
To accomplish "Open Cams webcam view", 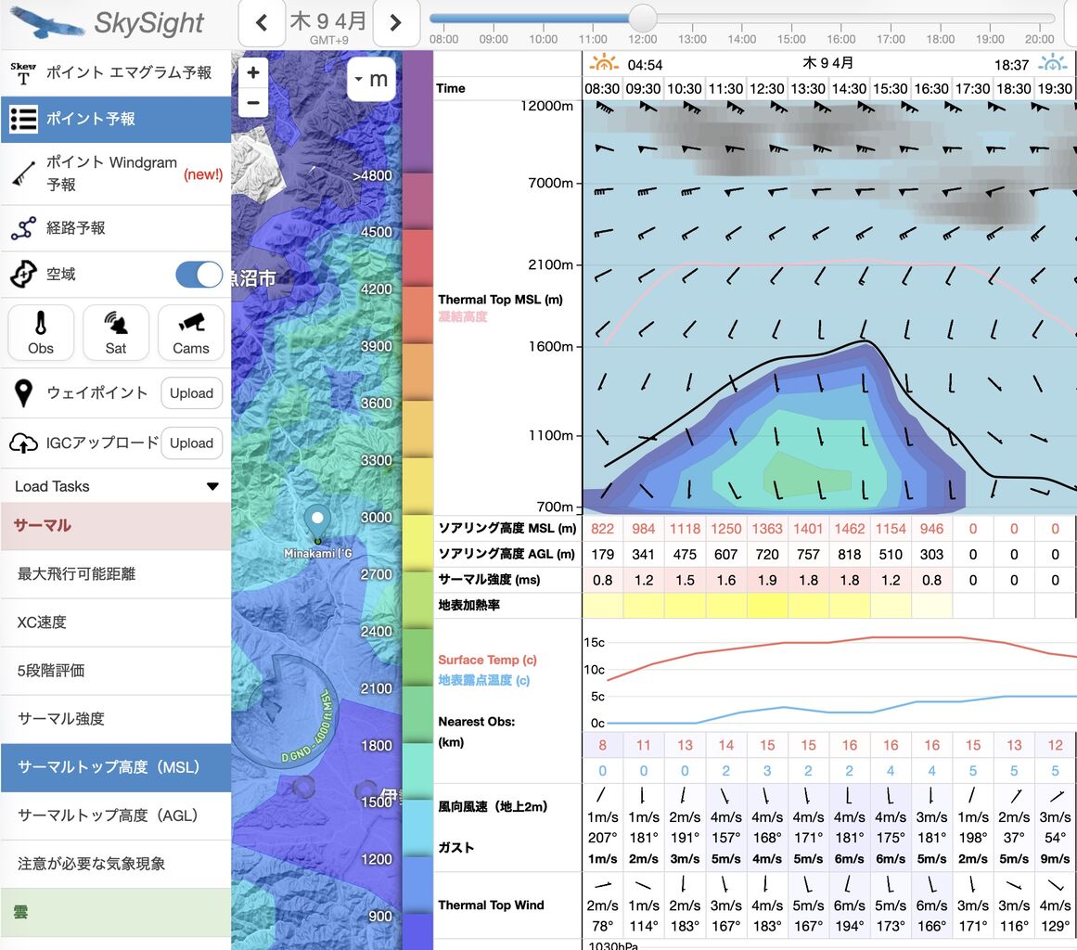I will point(191,332).
